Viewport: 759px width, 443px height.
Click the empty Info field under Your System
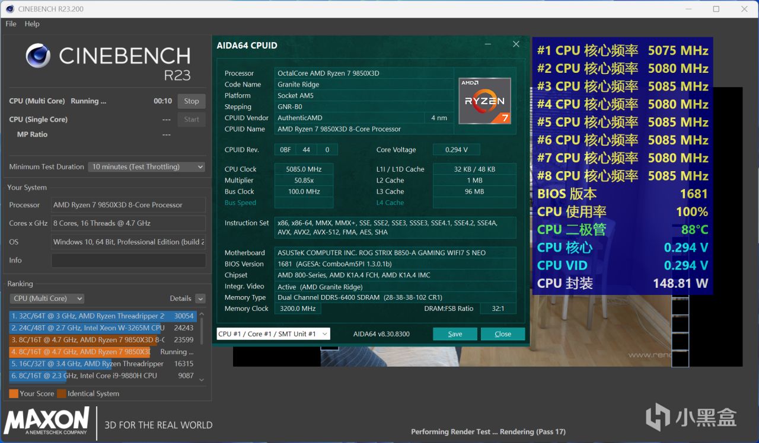pos(129,261)
